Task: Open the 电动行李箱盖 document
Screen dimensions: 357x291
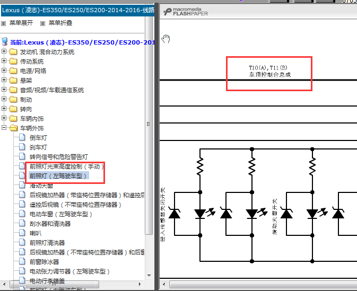Action: point(47,281)
